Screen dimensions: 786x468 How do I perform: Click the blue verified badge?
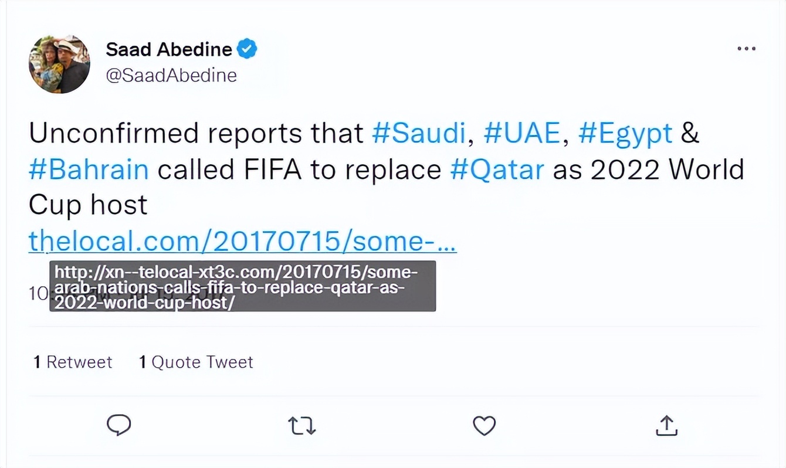point(247,49)
